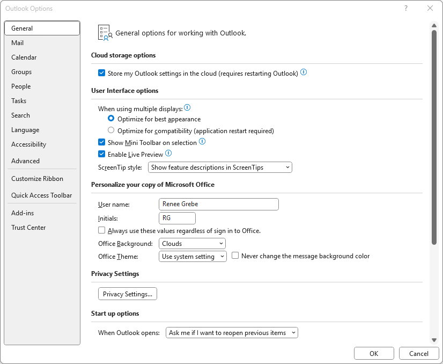Open the Privacy Settings dialog button

coord(128,294)
